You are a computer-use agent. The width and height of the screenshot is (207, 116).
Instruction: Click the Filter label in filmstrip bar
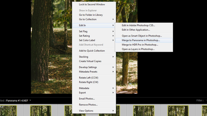200,100
